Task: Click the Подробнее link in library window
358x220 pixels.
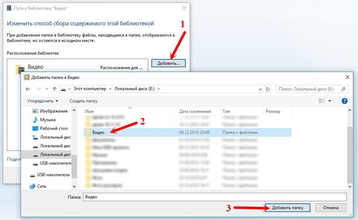Action: tap(14, 159)
